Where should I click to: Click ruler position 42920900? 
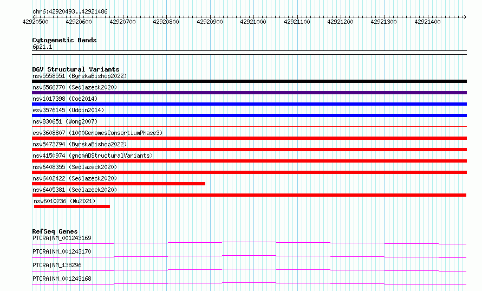click(x=210, y=22)
